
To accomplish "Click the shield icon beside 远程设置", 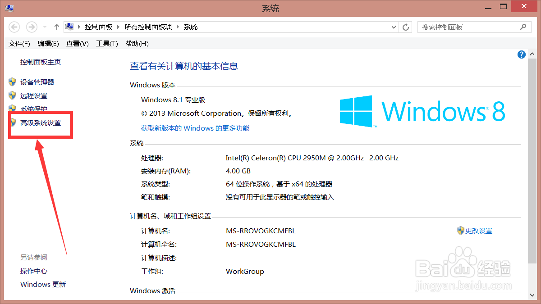I will click(x=12, y=95).
